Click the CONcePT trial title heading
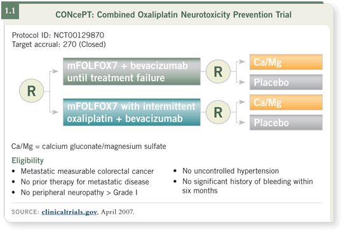The width and height of the screenshot is (343, 232). tap(173, 15)
